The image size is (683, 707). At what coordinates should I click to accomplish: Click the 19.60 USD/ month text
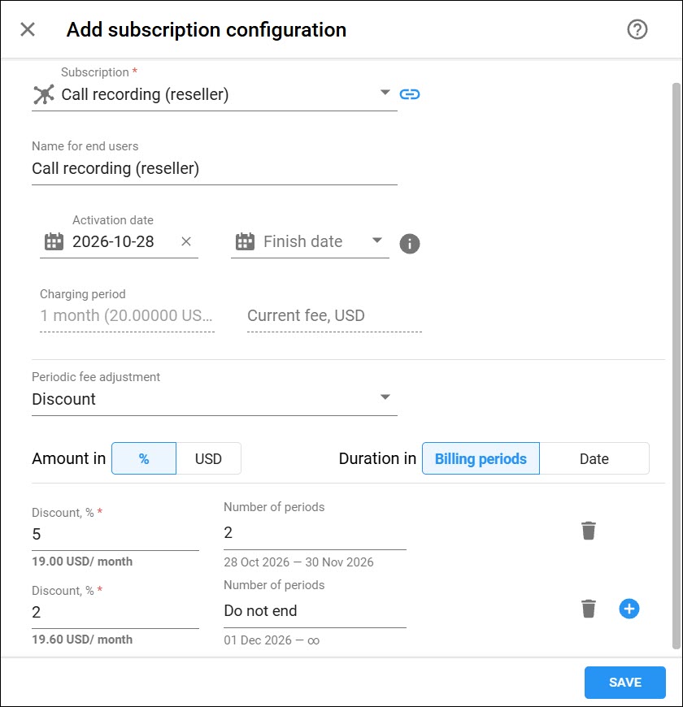coord(82,640)
